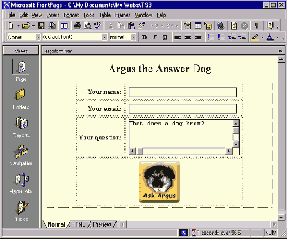
Task: Expand the font name dropdown
Action: pos(104,37)
